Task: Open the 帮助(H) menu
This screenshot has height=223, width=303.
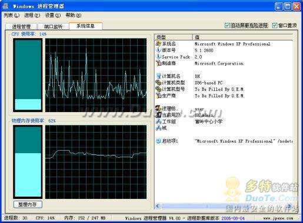Action: pyautogui.click(x=74, y=15)
